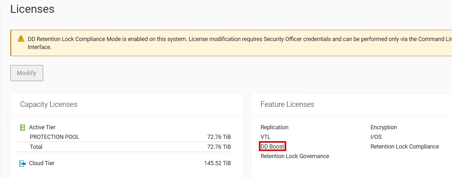Screen dimensions: 452x178
Task: Click the I/OS feature license
Action: (376, 137)
